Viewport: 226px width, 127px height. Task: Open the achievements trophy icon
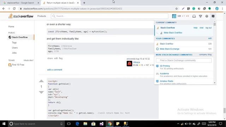(x=201, y=16)
